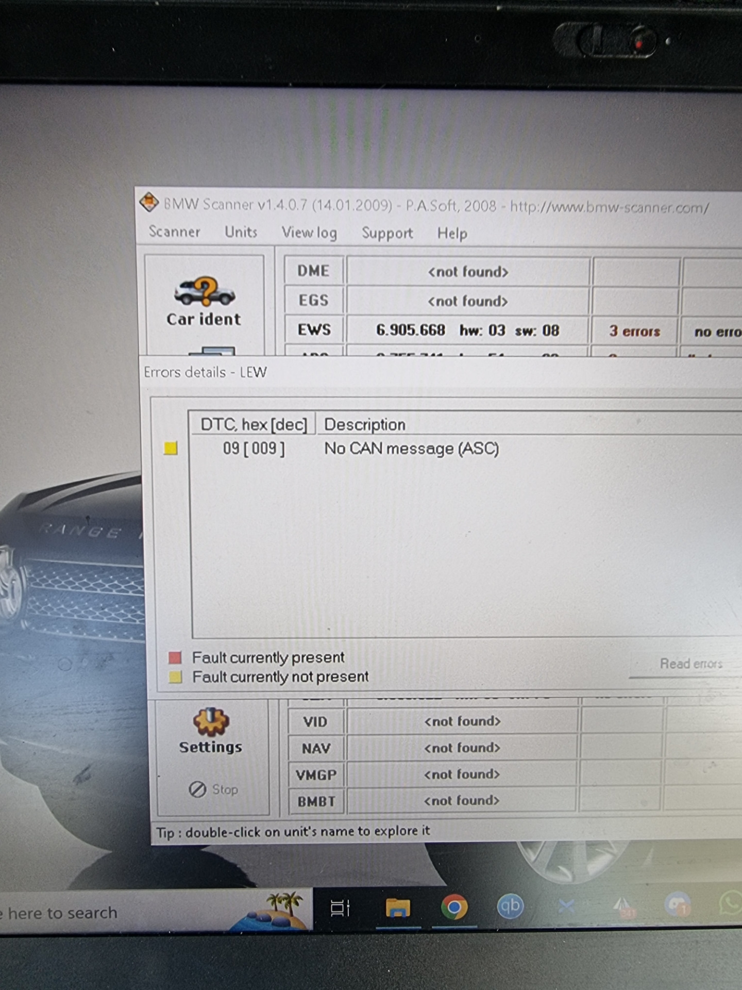
Task: Open the Units menu
Action: pyautogui.click(x=241, y=232)
